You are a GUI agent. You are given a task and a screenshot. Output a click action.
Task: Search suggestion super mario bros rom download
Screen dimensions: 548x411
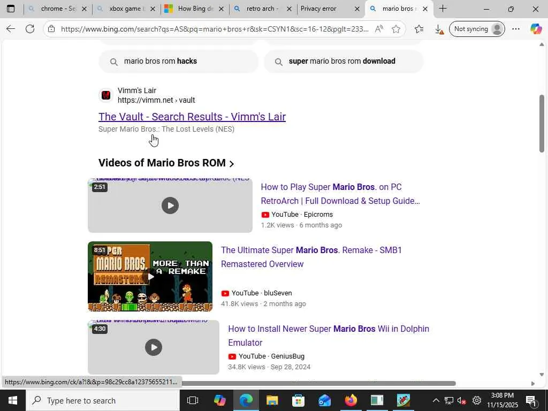(x=344, y=61)
